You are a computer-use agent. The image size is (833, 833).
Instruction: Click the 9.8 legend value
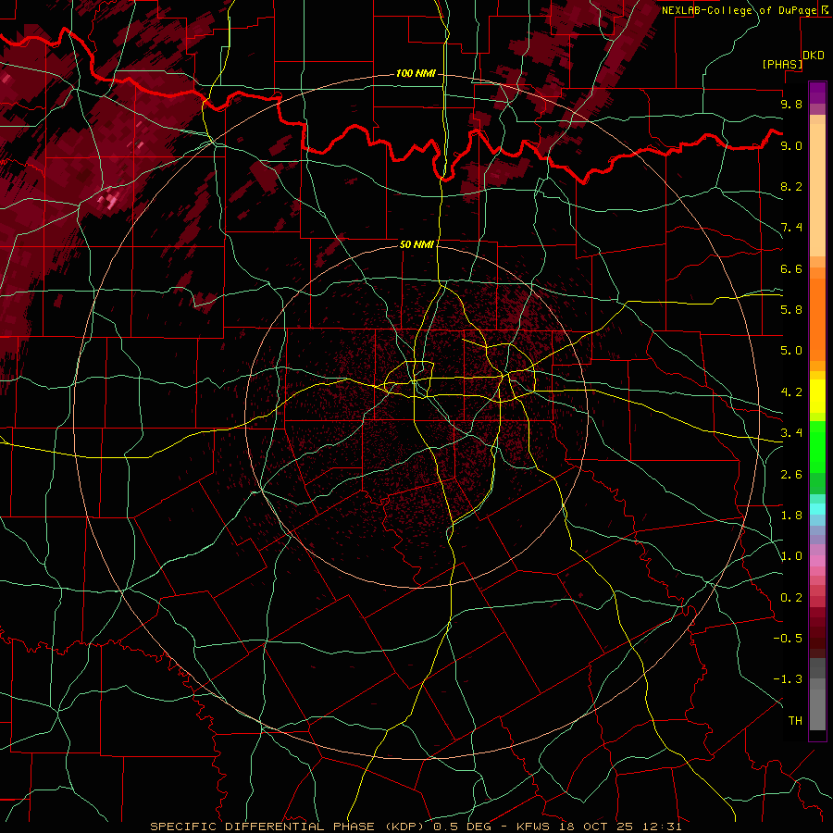click(x=791, y=104)
